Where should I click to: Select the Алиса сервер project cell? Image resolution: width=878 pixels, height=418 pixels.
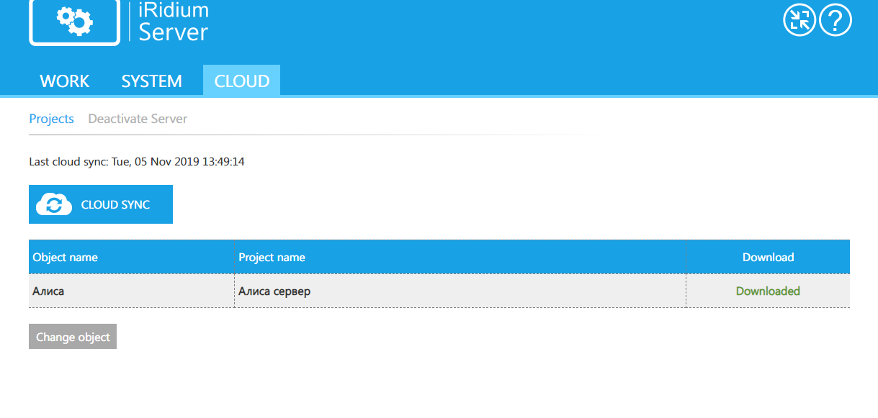click(x=274, y=291)
